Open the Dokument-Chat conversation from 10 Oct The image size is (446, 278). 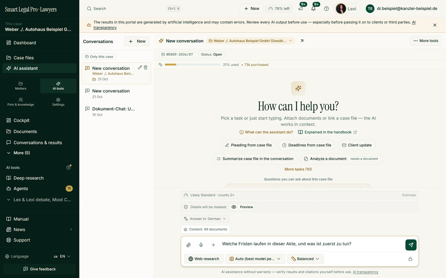point(116,111)
